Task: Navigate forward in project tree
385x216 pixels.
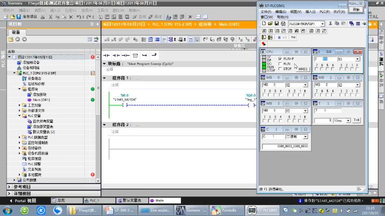Action: (24, 39)
